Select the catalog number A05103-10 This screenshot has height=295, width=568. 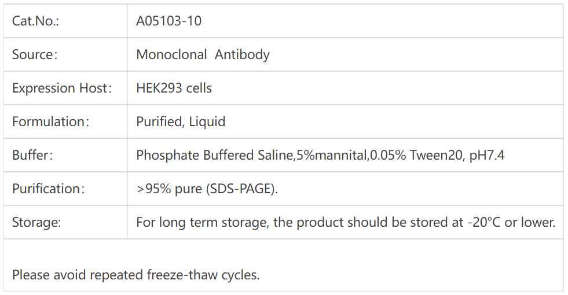pyautogui.click(x=169, y=21)
